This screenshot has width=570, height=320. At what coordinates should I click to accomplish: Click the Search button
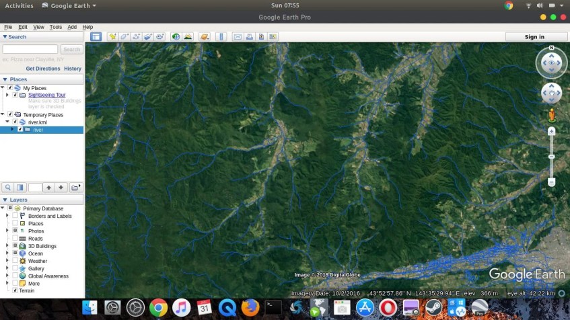pyautogui.click(x=71, y=49)
